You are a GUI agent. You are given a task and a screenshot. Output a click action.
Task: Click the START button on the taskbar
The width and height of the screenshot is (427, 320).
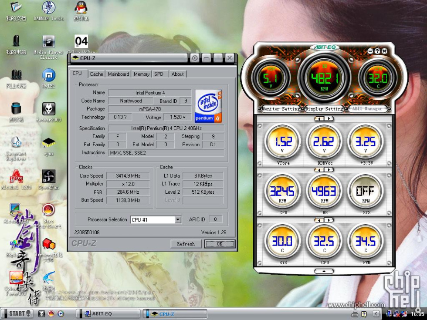pyautogui.click(x=18, y=314)
